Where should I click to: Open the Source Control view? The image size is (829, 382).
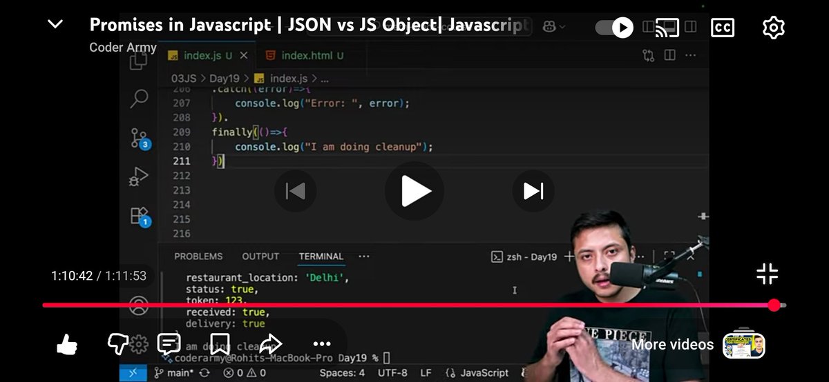pos(139,138)
